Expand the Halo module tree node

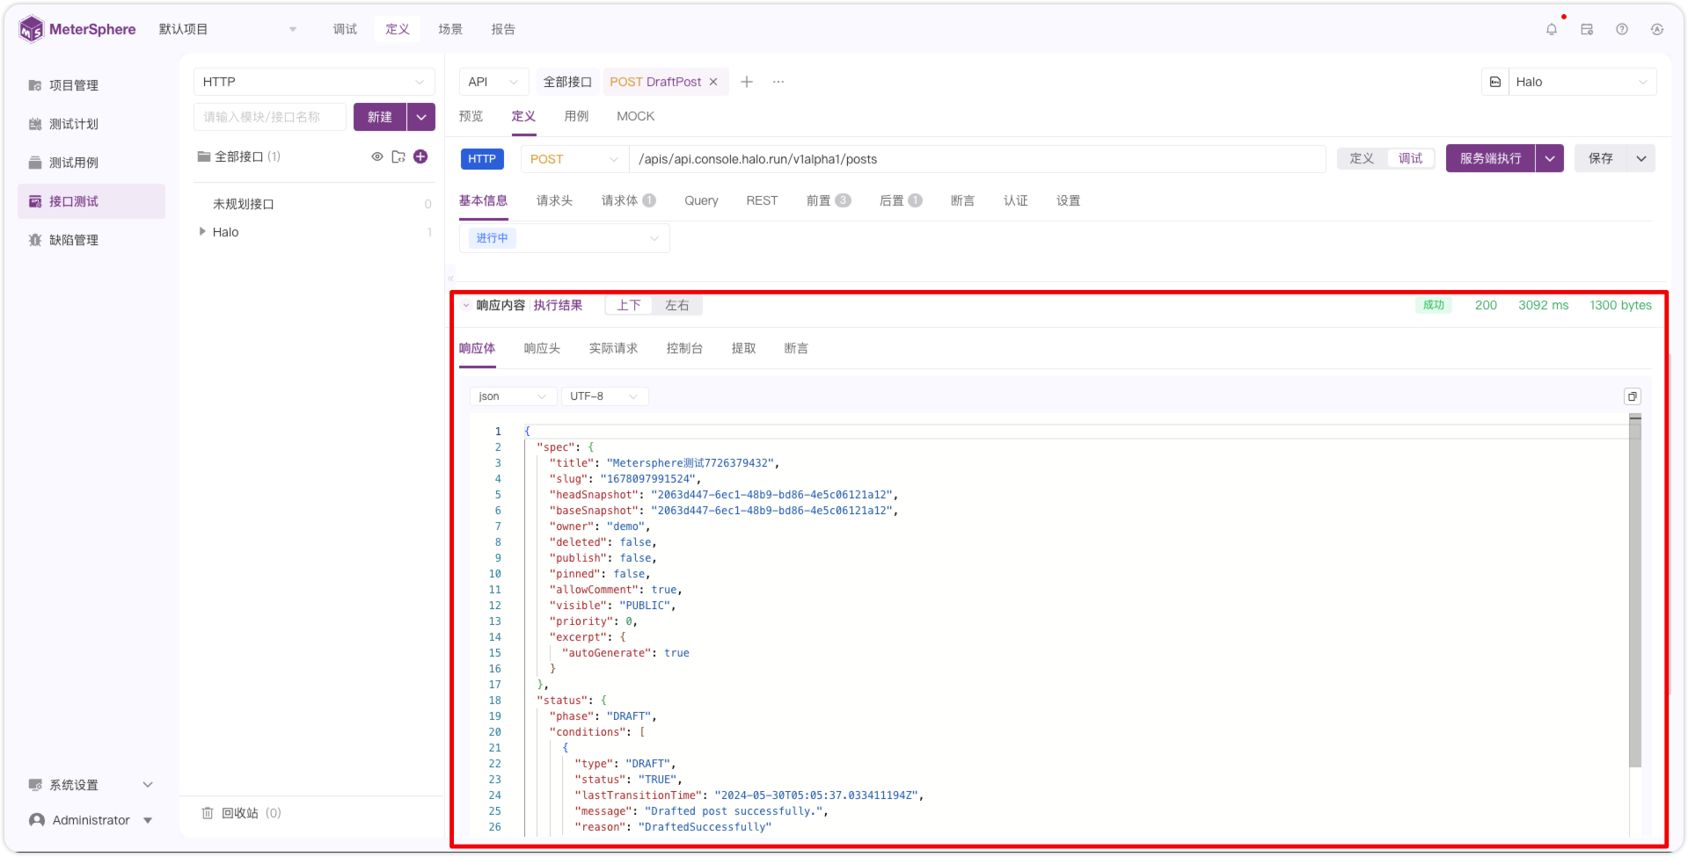[x=202, y=232]
